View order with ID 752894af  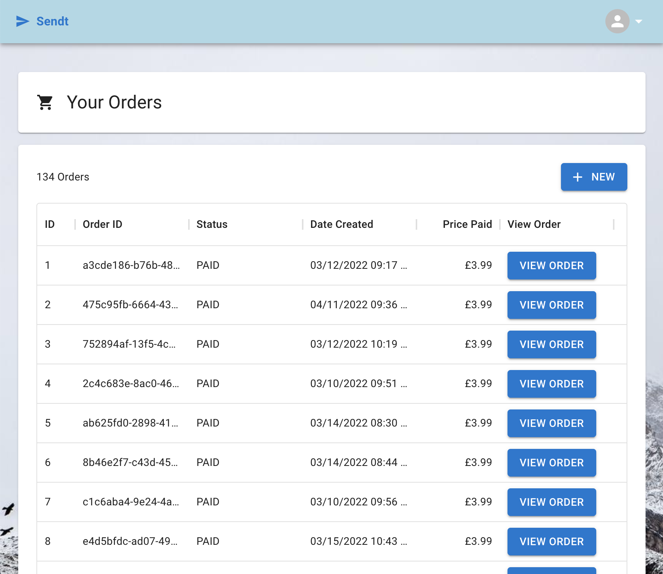(x=551, y=345)
